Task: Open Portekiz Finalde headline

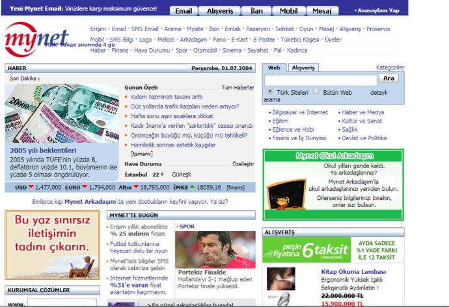Action: pyautogui.click(x=202, y=272)
